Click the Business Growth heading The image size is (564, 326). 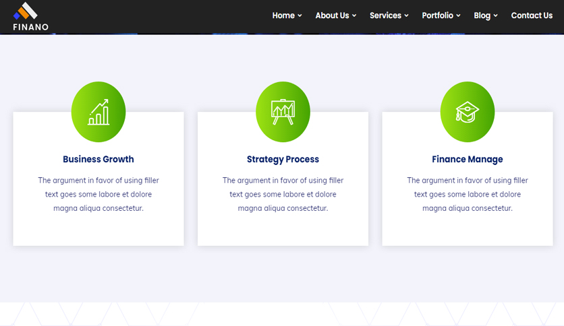pyautogui.click(x=98, y=159)
